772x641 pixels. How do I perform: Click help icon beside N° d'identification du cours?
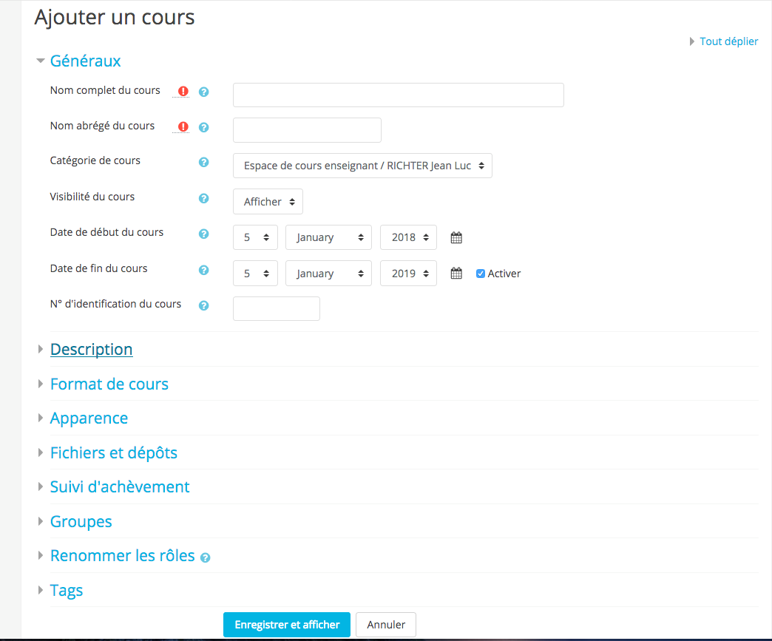(x=204, y=305)
